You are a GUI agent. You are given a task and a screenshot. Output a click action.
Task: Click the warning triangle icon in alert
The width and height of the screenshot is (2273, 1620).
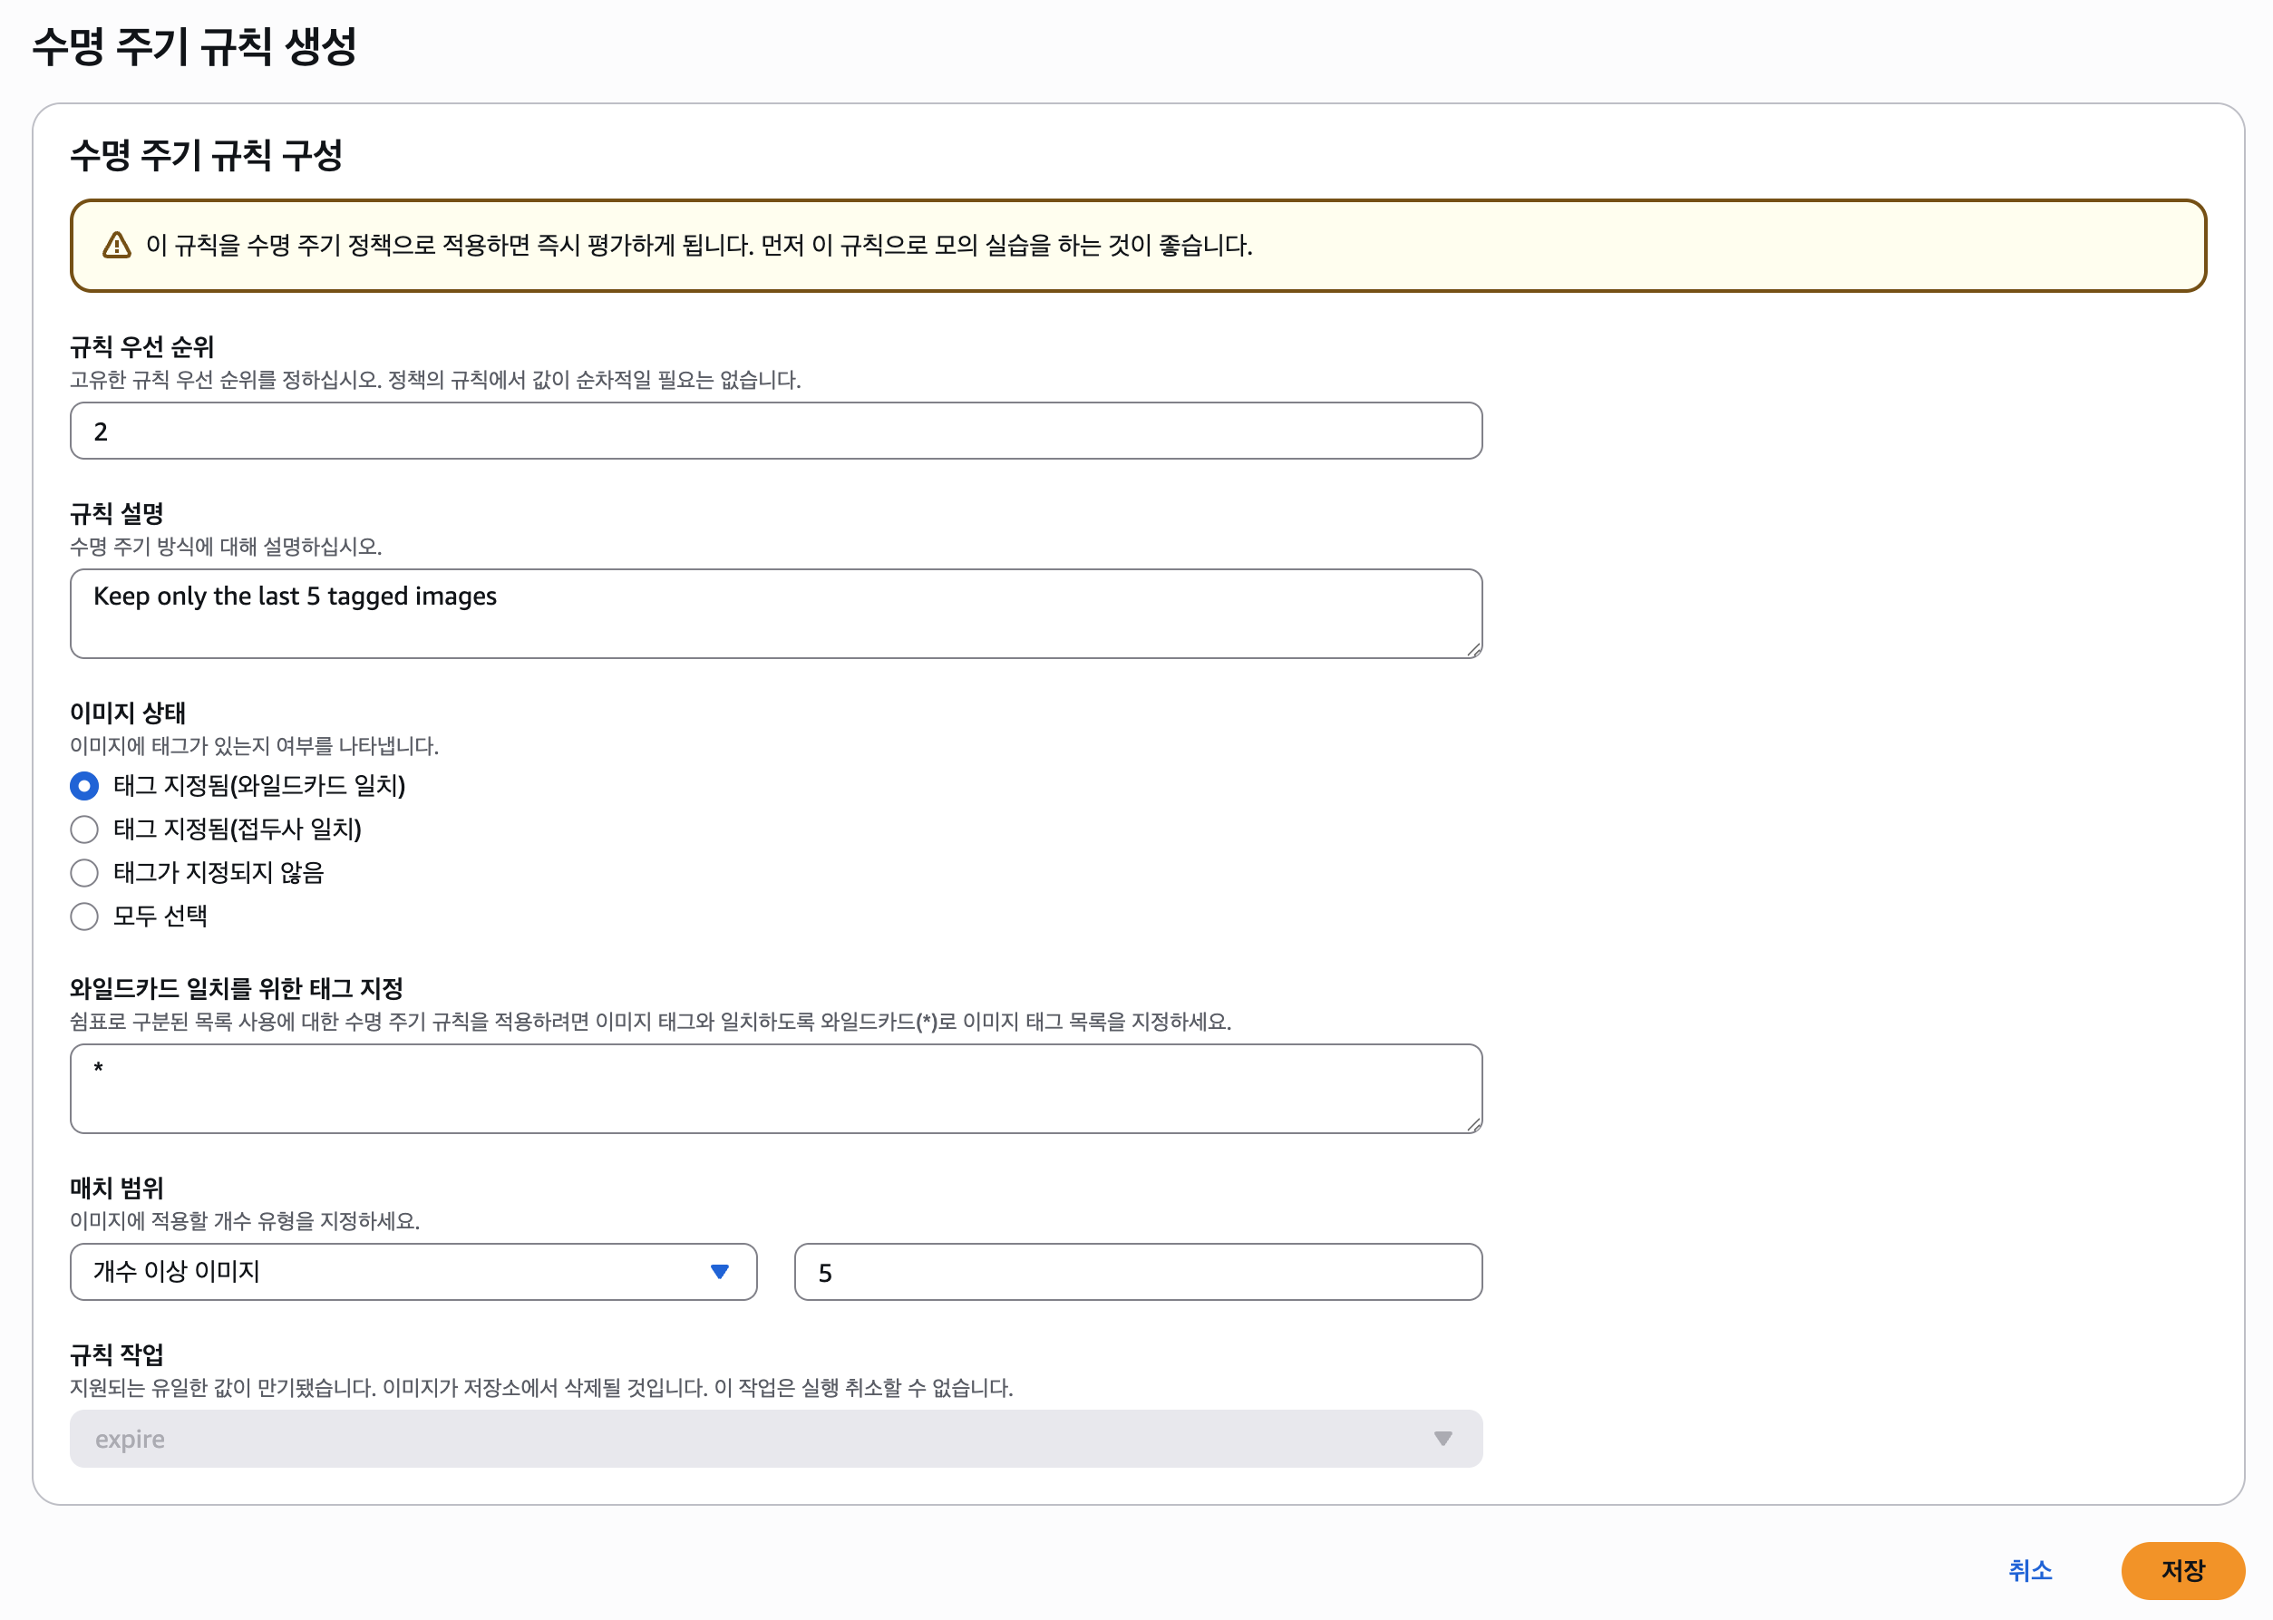point(117,246)
